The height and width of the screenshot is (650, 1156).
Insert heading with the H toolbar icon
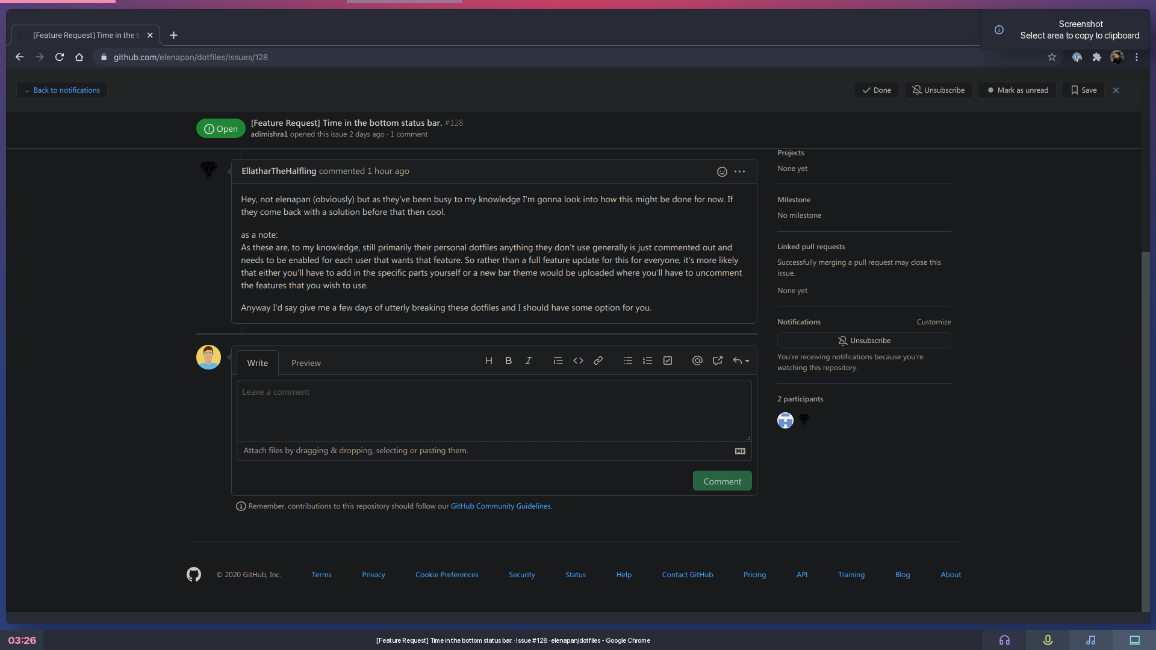[489, 361]
